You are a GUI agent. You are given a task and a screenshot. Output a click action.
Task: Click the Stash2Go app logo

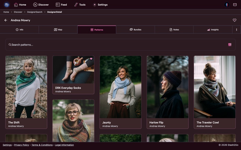click(x=7, y=4)
